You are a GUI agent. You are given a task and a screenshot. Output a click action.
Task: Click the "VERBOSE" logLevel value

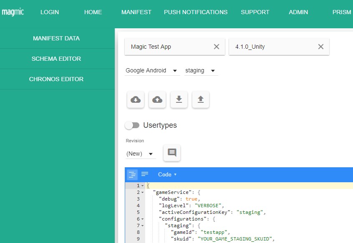pyautogui.click(x=208, y=206)
